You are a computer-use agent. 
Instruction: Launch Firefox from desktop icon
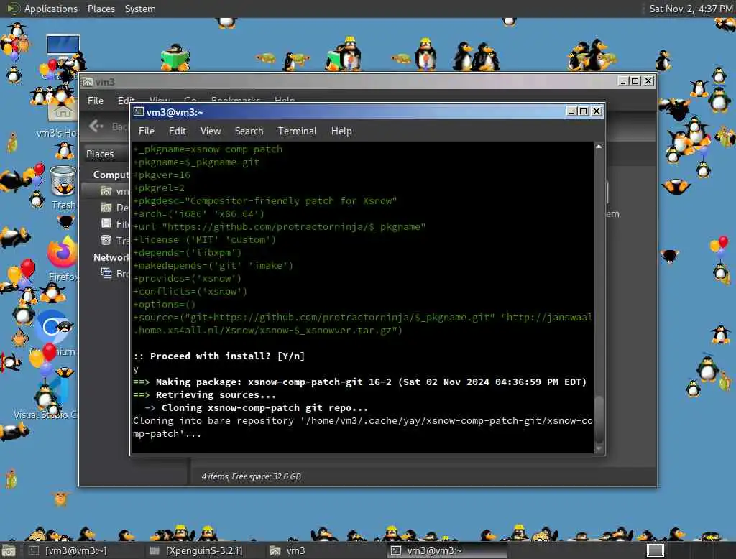pos(62,252)
